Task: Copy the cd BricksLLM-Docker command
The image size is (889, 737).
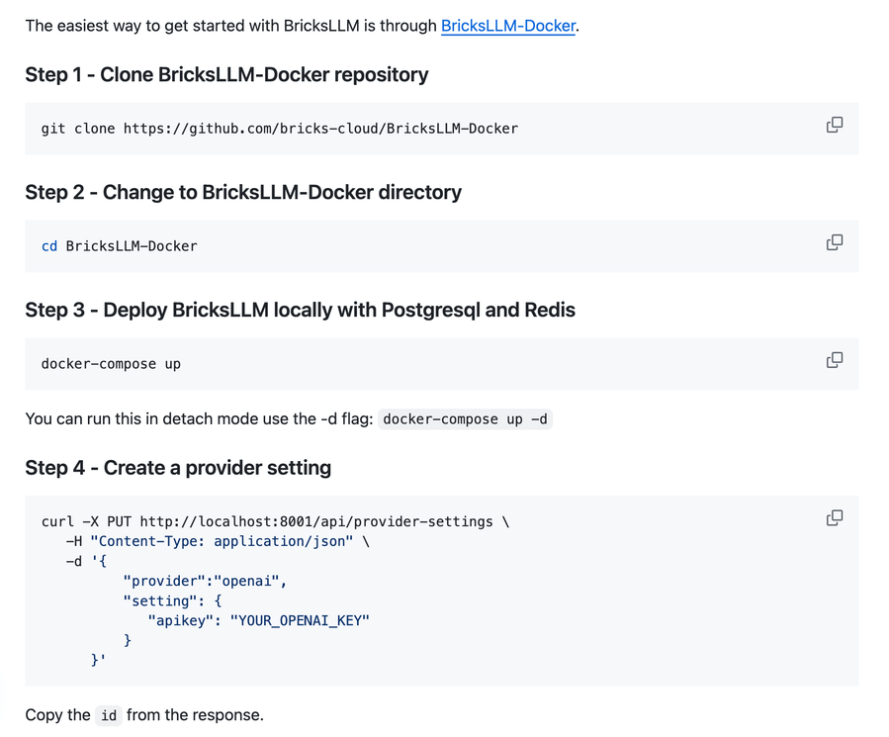Action: click(x=835, y=242)
